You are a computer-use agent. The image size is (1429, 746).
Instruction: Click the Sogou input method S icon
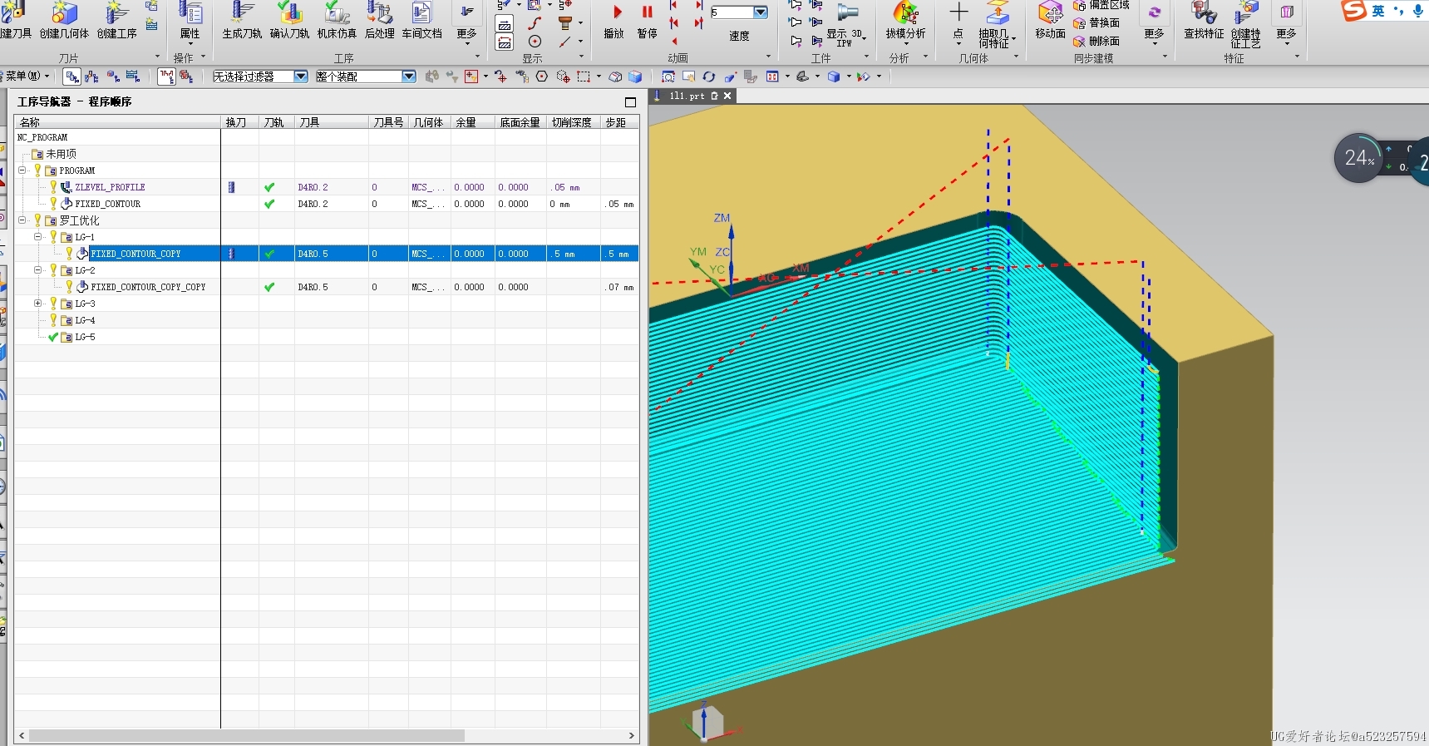(1353, 10)
